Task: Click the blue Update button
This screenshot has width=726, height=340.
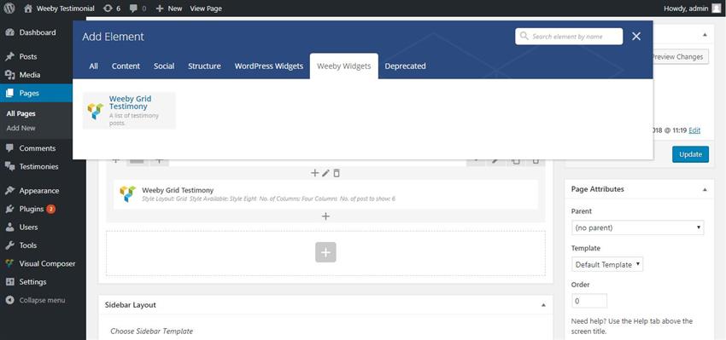Action: tap(690, 154)
